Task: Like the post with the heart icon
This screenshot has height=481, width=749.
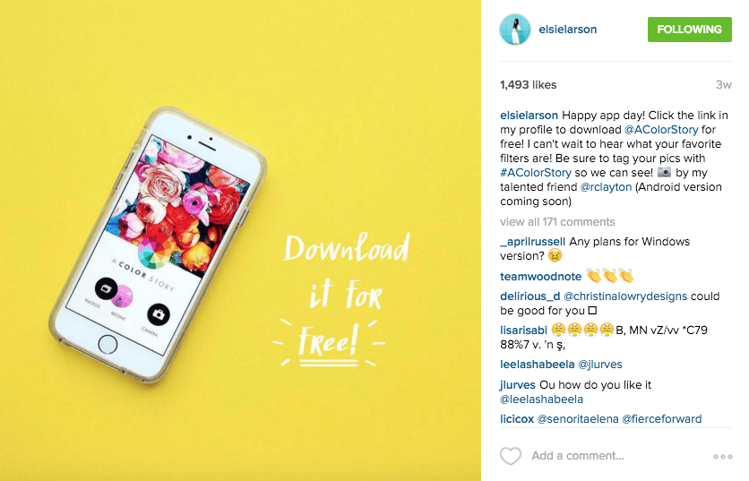Action: tap(510, 456)
